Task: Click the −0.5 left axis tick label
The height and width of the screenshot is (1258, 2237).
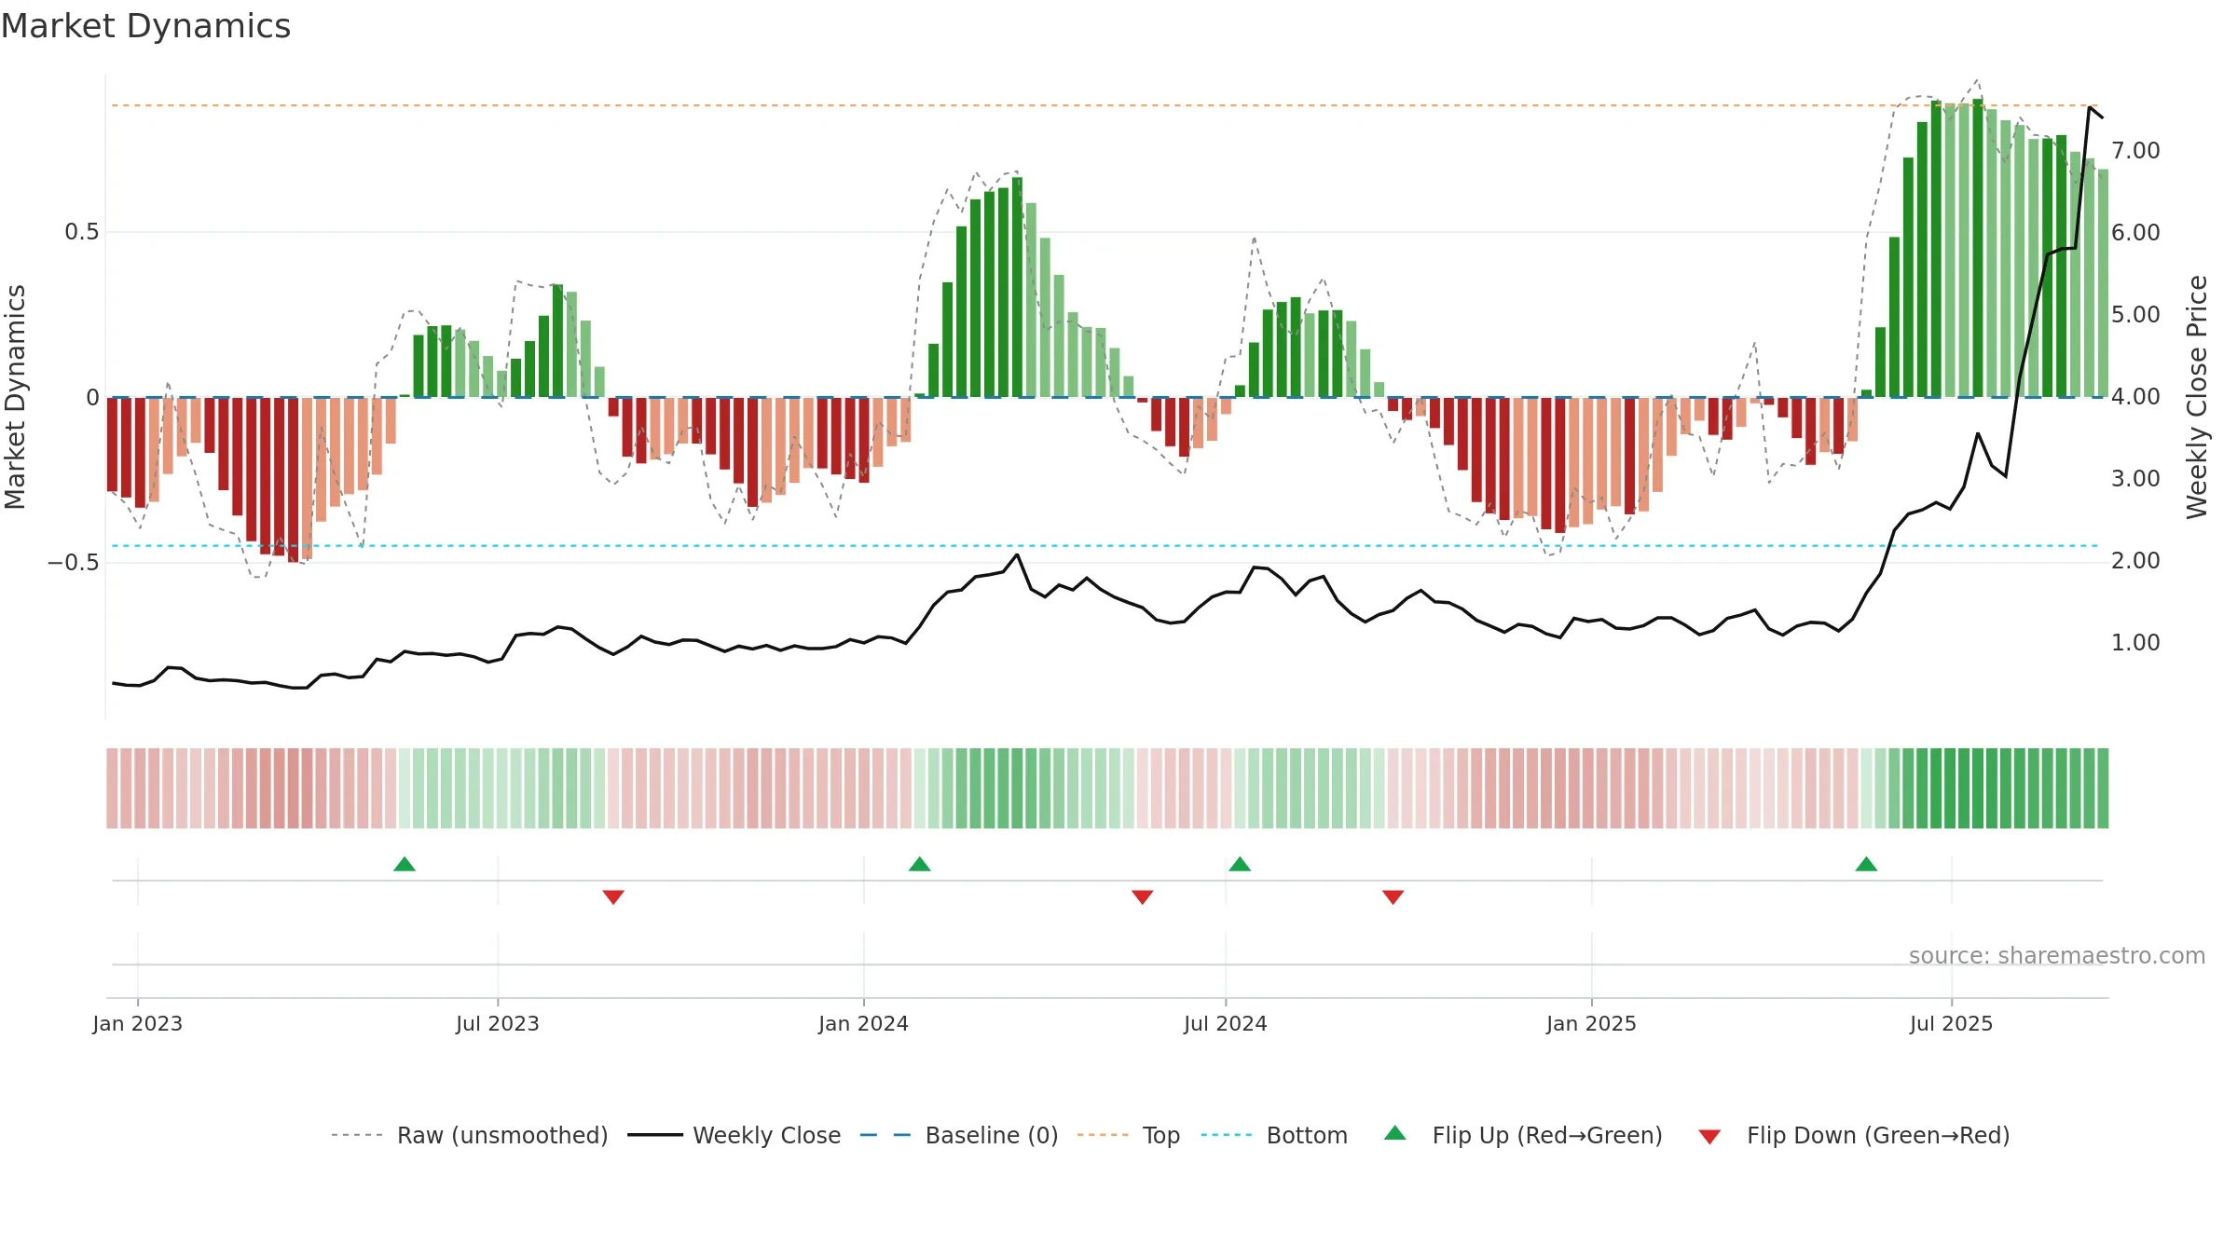Action: click(74, 562)
